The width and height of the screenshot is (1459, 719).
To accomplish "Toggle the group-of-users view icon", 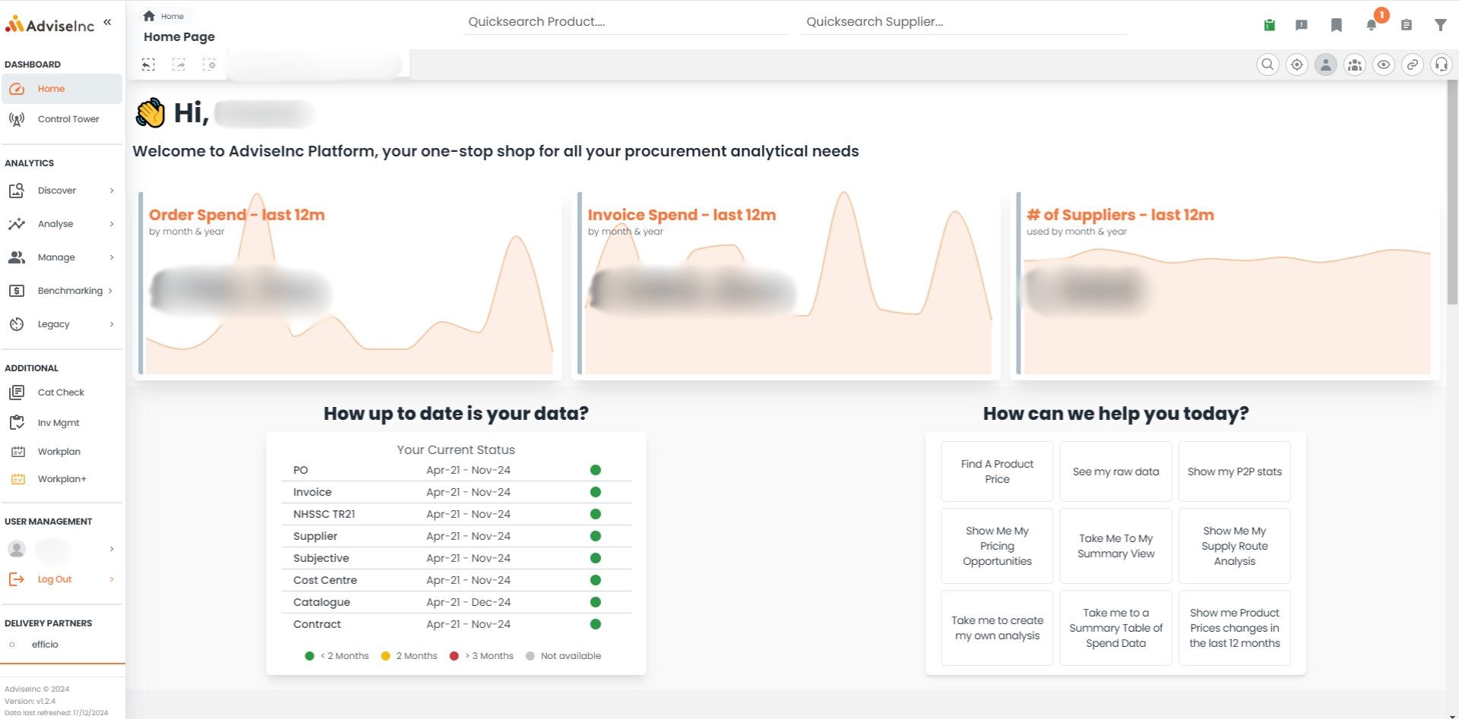I will 1355,65.
